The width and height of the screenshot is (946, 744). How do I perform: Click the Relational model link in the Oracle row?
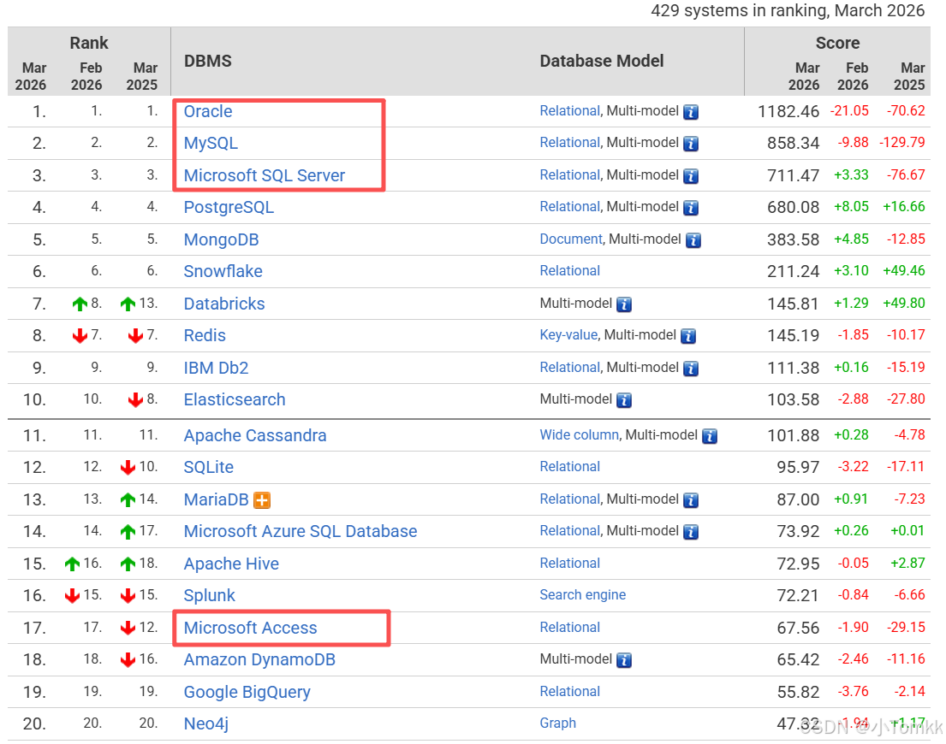[x=569, y=111]
